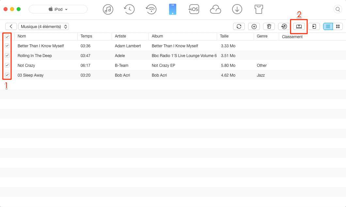
Task: Uncheck Rolling In The Deep row
Action: (7, 55)
